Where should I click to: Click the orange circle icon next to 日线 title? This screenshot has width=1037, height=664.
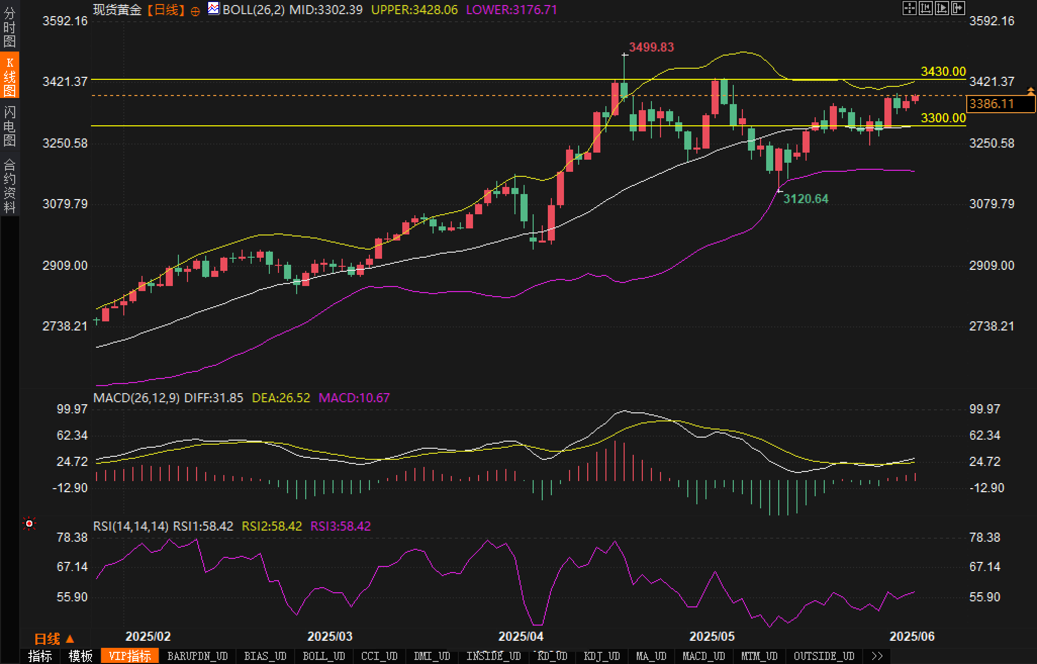196,11
